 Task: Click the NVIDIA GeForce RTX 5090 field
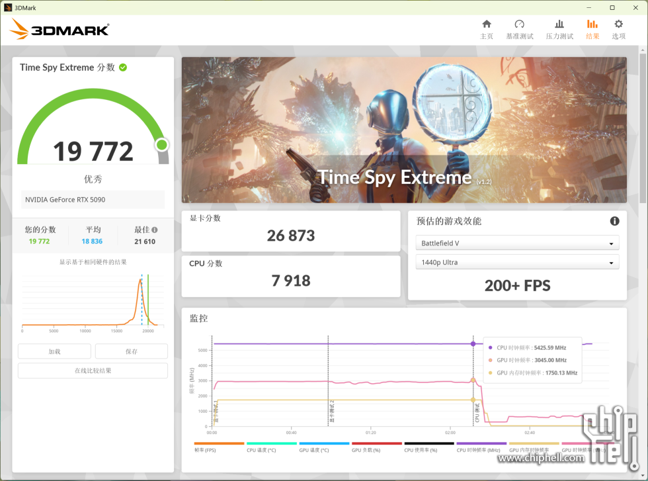pos(93,200)
